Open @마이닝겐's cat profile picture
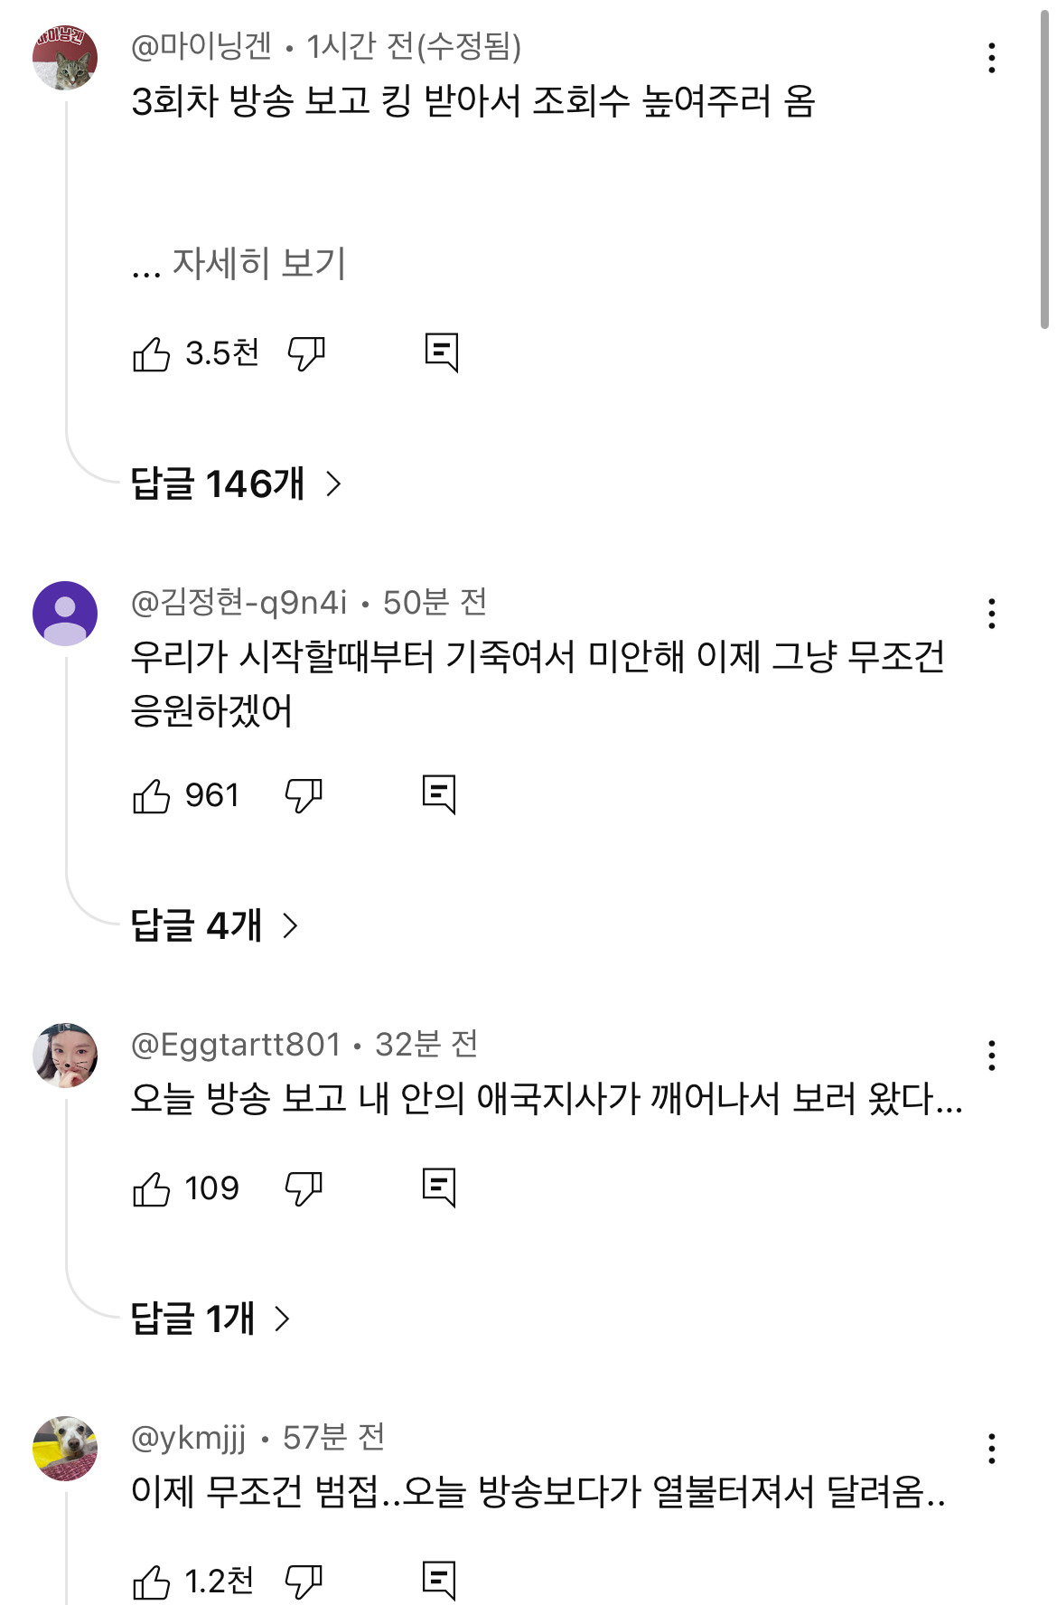 click(x=65, y=58)
